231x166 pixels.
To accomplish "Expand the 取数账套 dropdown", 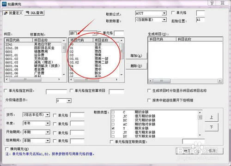I will [164, 20].
